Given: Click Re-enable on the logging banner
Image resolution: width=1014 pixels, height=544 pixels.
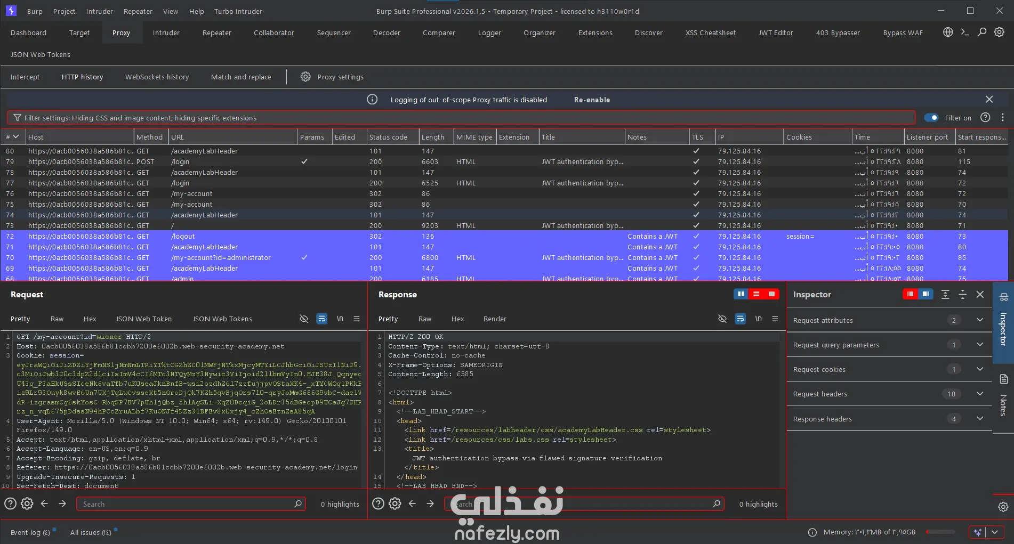Looking at the screenshot, I should [x=592, y=100].
